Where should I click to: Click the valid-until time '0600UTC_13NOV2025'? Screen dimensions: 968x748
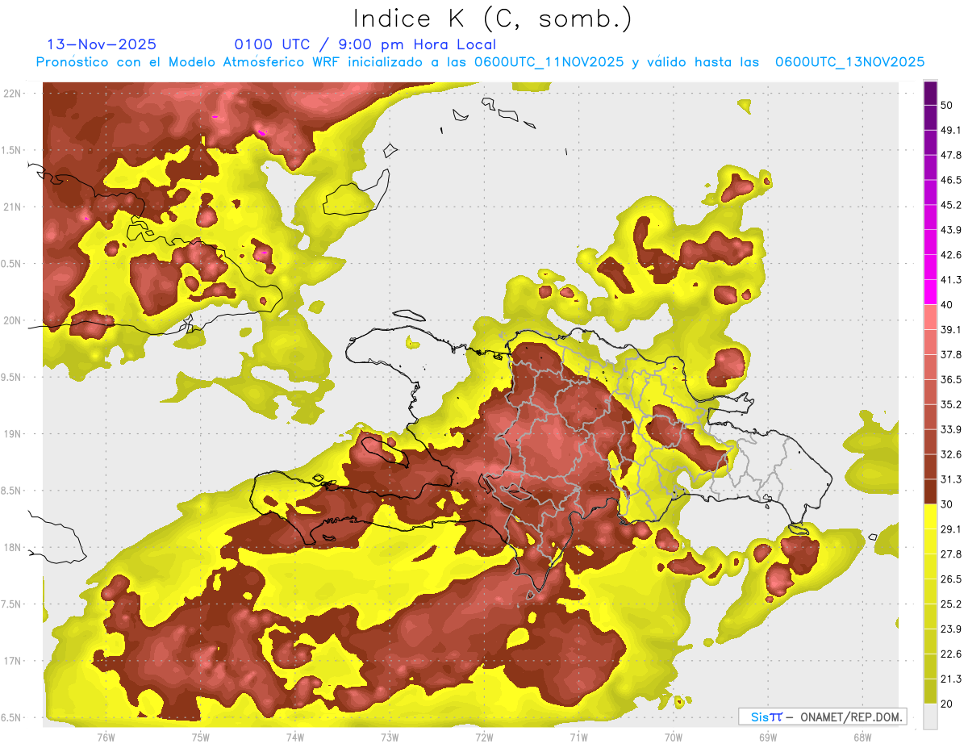(849, 62)
